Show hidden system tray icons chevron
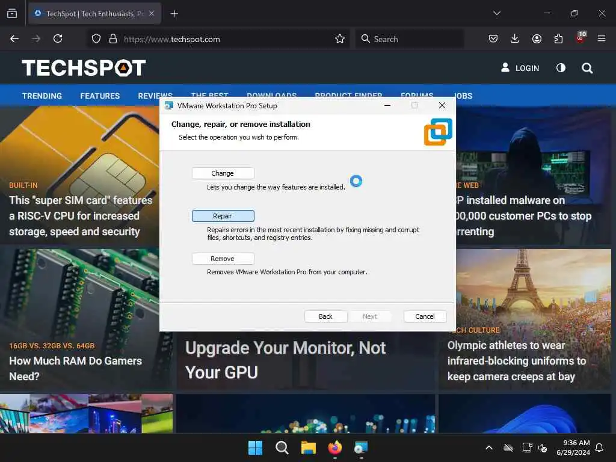This screenshot has width=616, height=462. (x=489, y=448)
